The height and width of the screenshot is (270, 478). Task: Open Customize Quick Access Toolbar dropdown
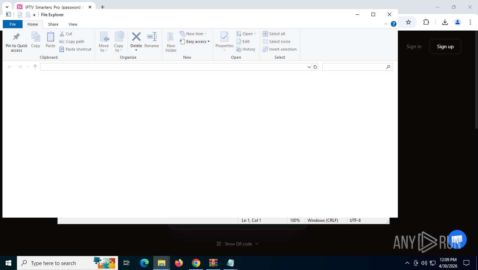point(34,15)
